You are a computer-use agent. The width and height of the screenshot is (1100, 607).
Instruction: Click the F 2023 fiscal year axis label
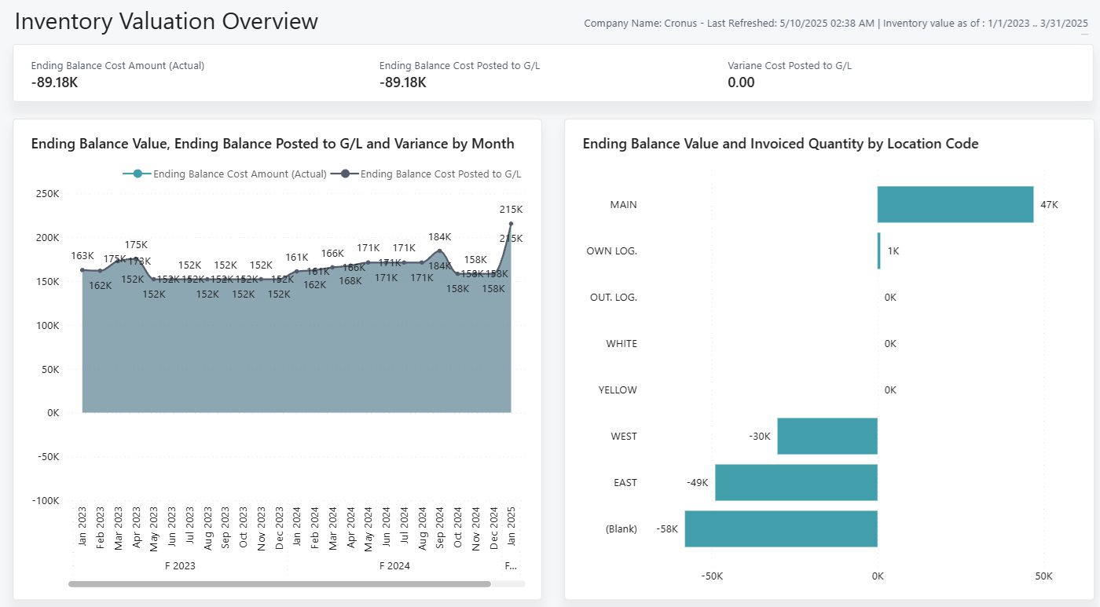[x=180, y=565]
